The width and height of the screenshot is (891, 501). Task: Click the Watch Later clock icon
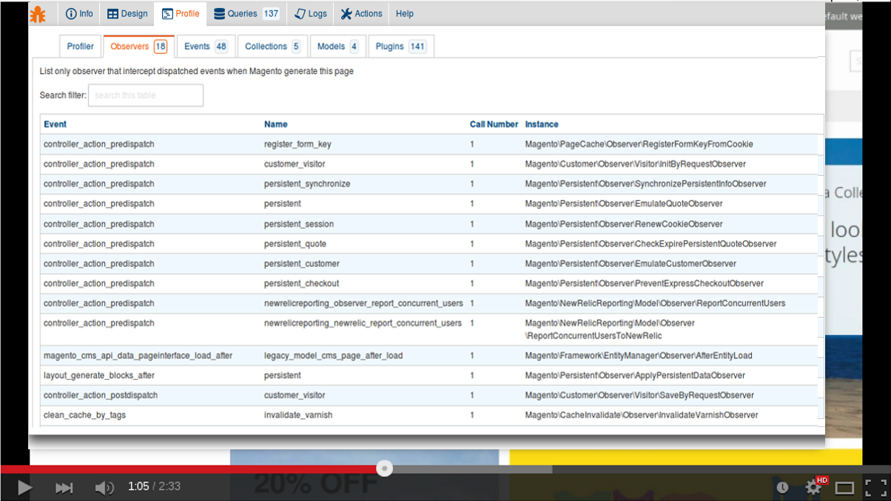[x=782, y=488]
